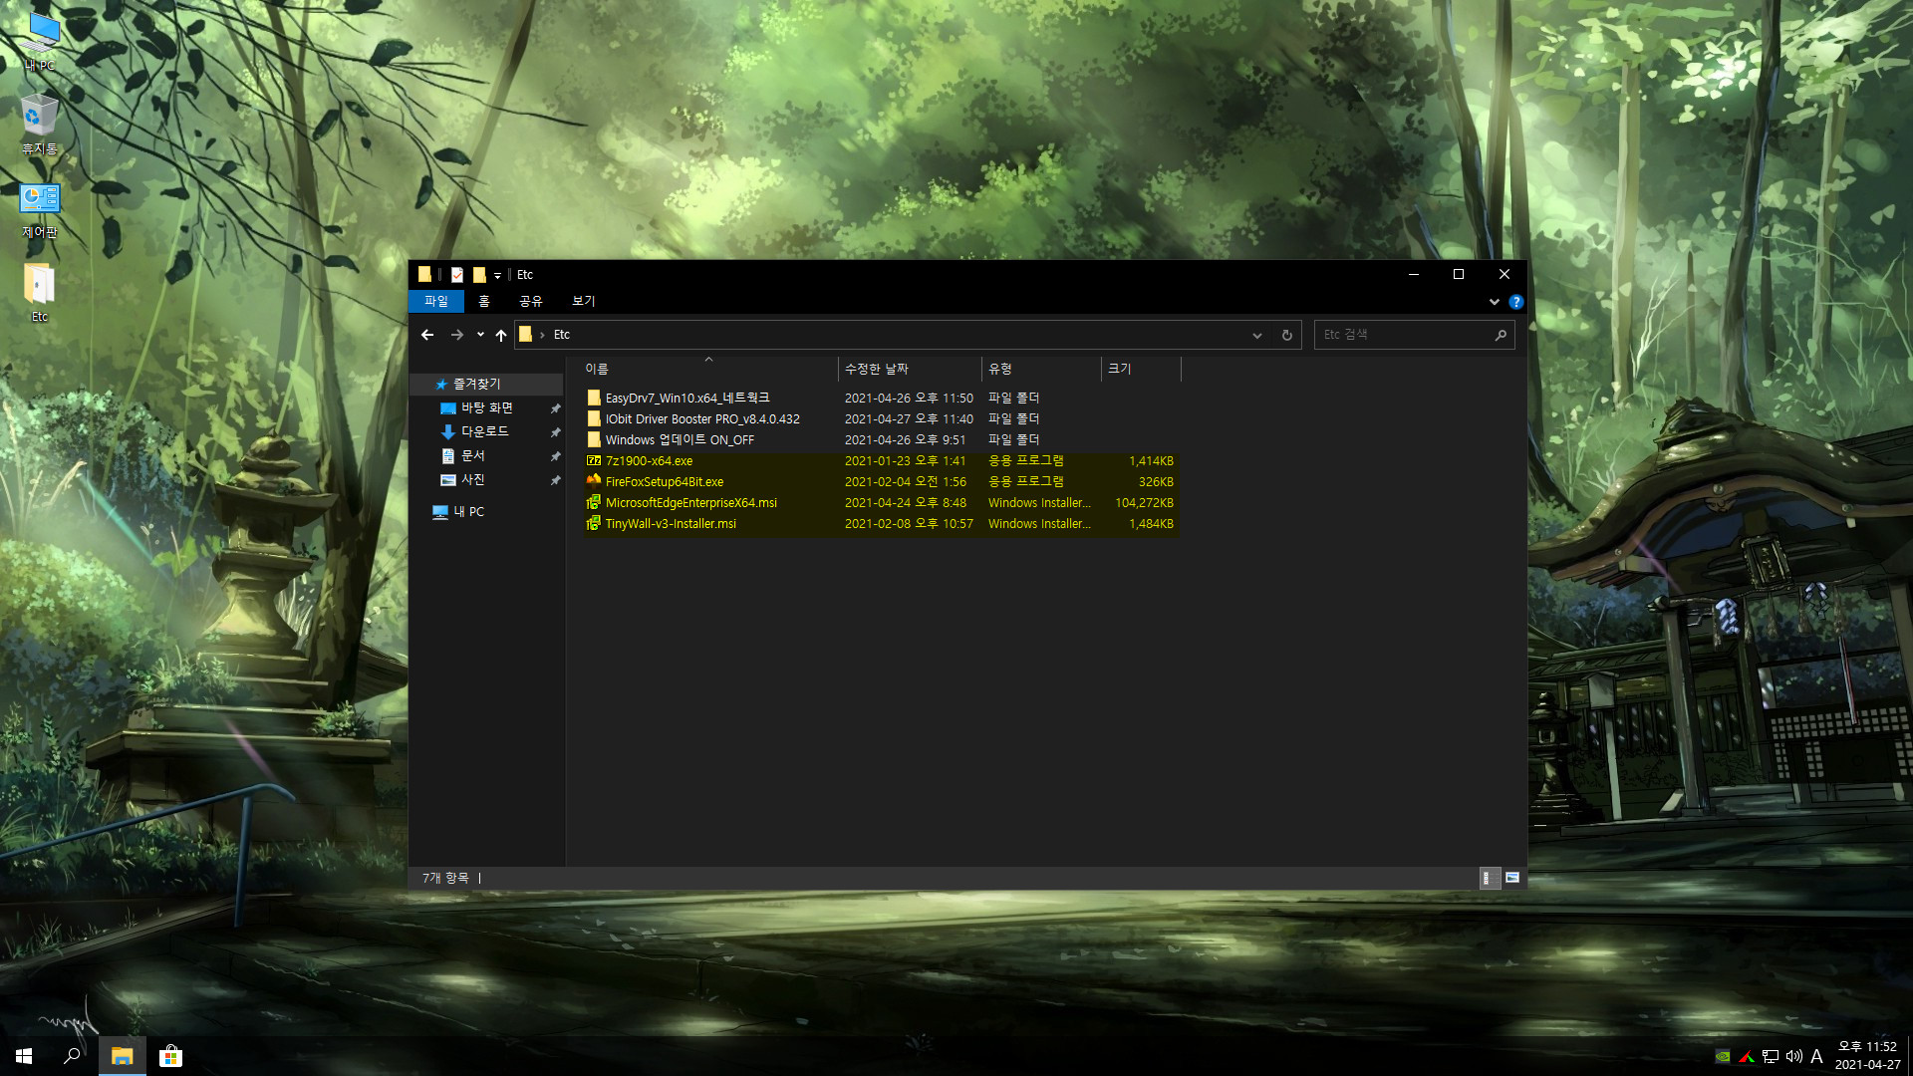Screen dimensions: 1913x1076
Task: Open taskbar search magnifier
Action: (72, 1056)
